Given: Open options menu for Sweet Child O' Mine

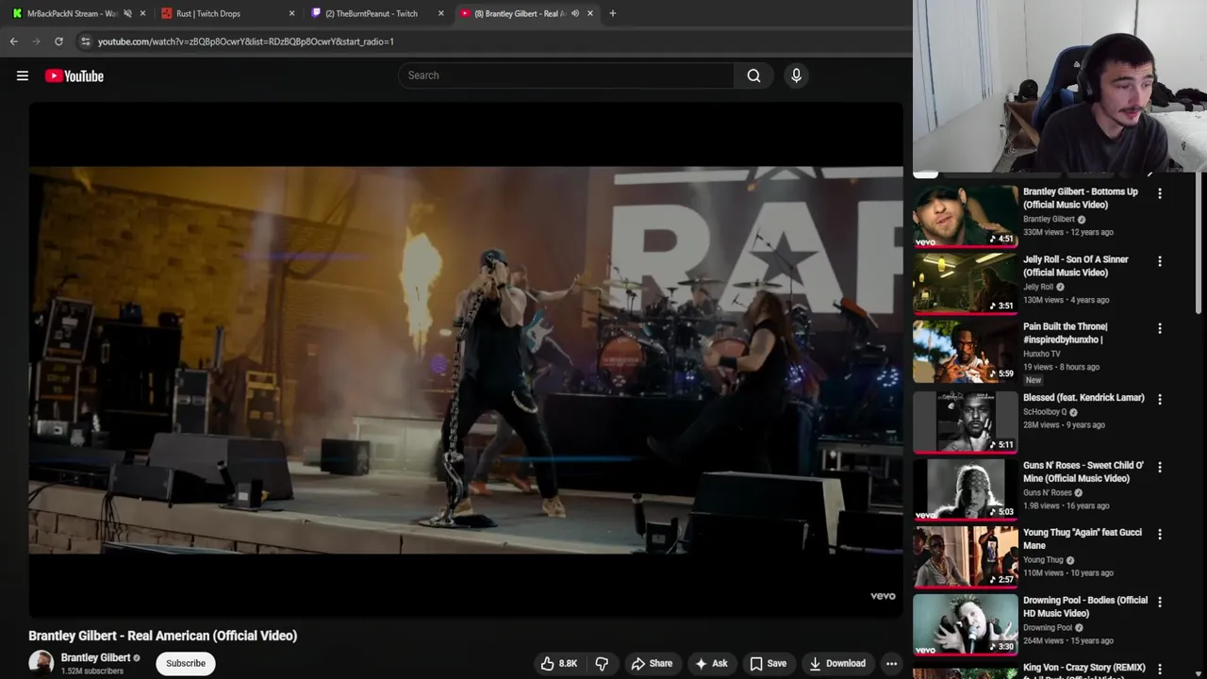Looking at the screenshot, I should (x=1160, y=467).
